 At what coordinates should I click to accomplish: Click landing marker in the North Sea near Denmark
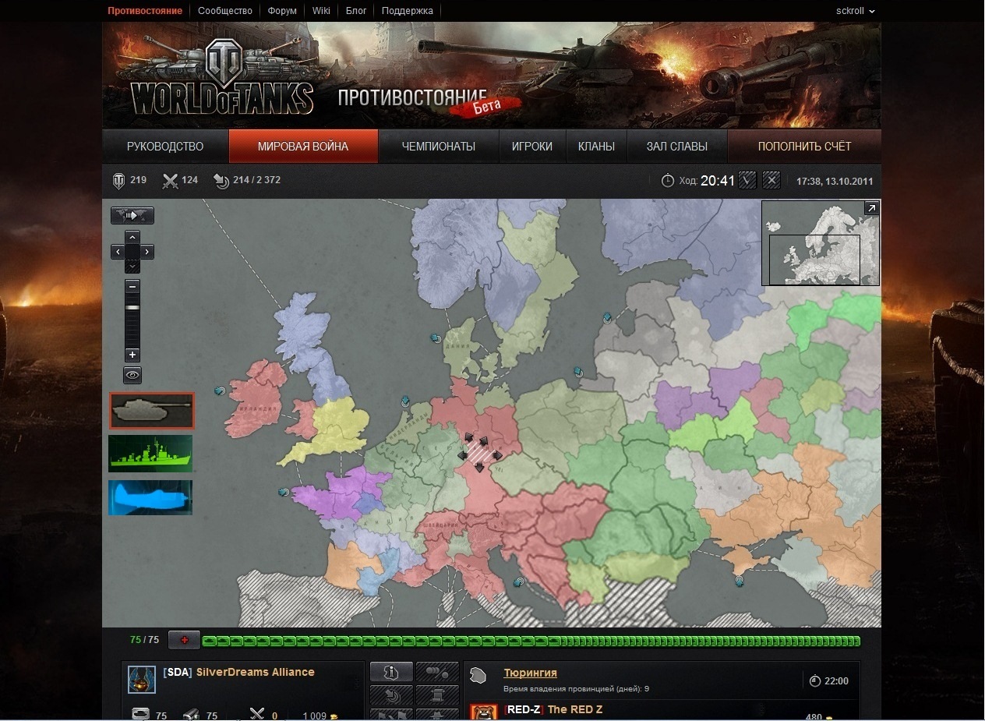tap(436, 338)
